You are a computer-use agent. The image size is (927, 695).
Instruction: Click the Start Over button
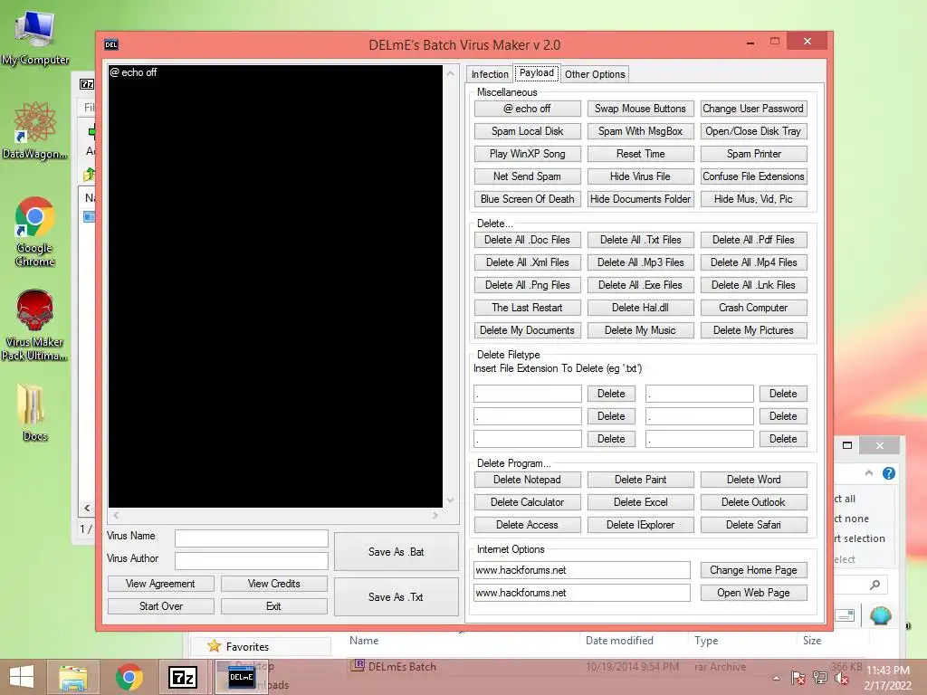(161, 605)
